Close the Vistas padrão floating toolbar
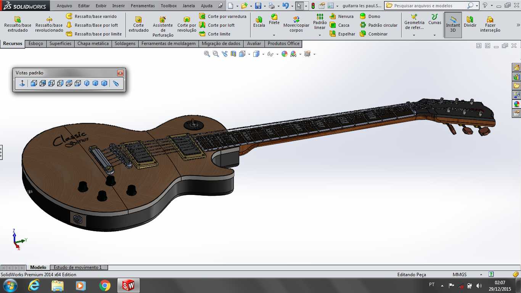The height and width of the screenshot is (293, 521). tap(120, 73)
